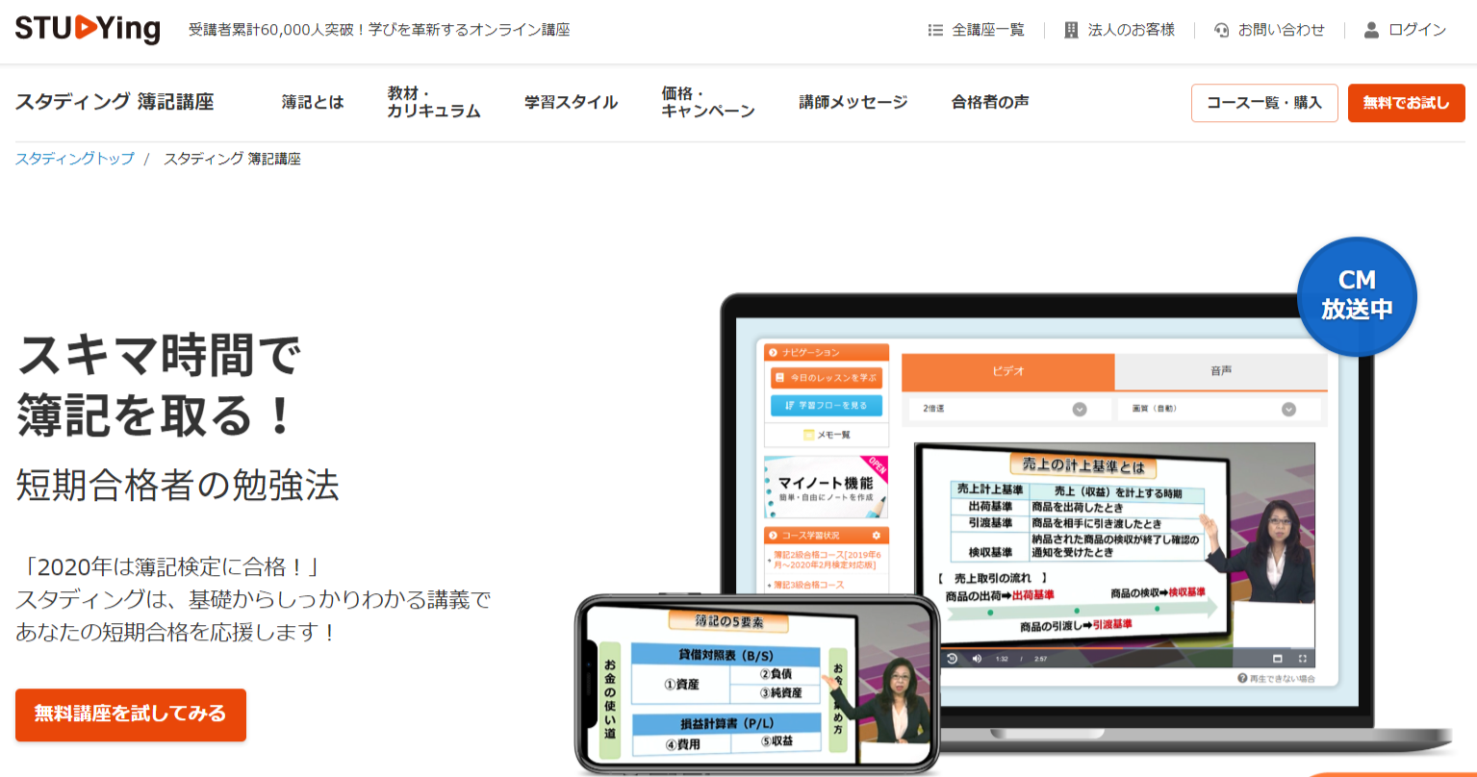Open the 画質（自動）quality dropdown
Viewport: 1477px width, 777px height.
click(1218, 409)
